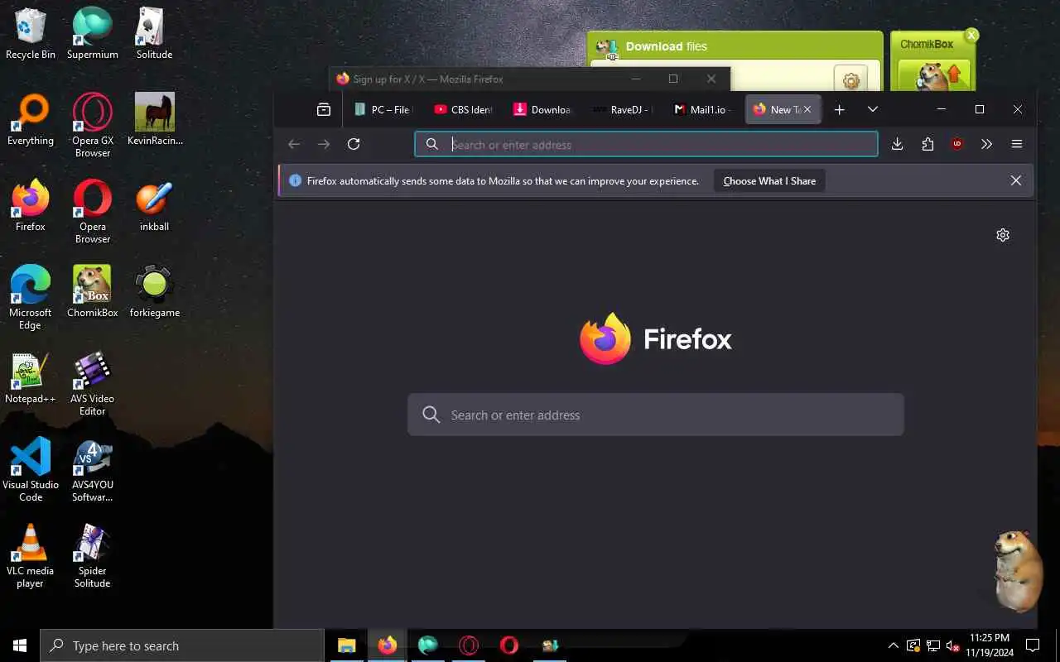The height and width of the screenshot is (662, 1060).
Task: Open ChomikBox settings gear in Download window
Action: [x=850, y=79]
